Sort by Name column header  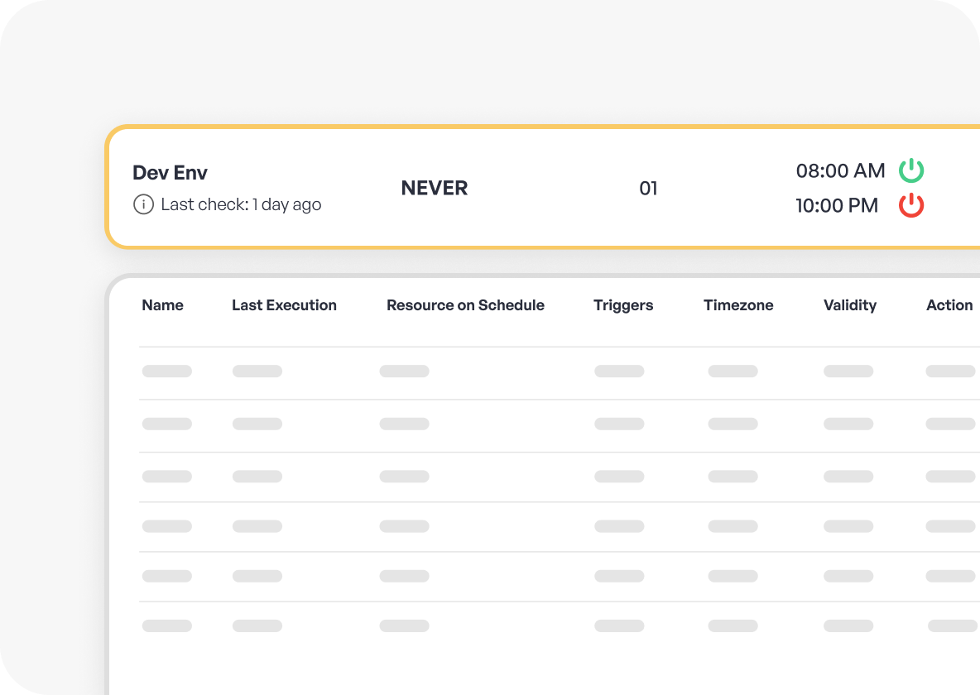pyautogui.click(x=162, y=305)
